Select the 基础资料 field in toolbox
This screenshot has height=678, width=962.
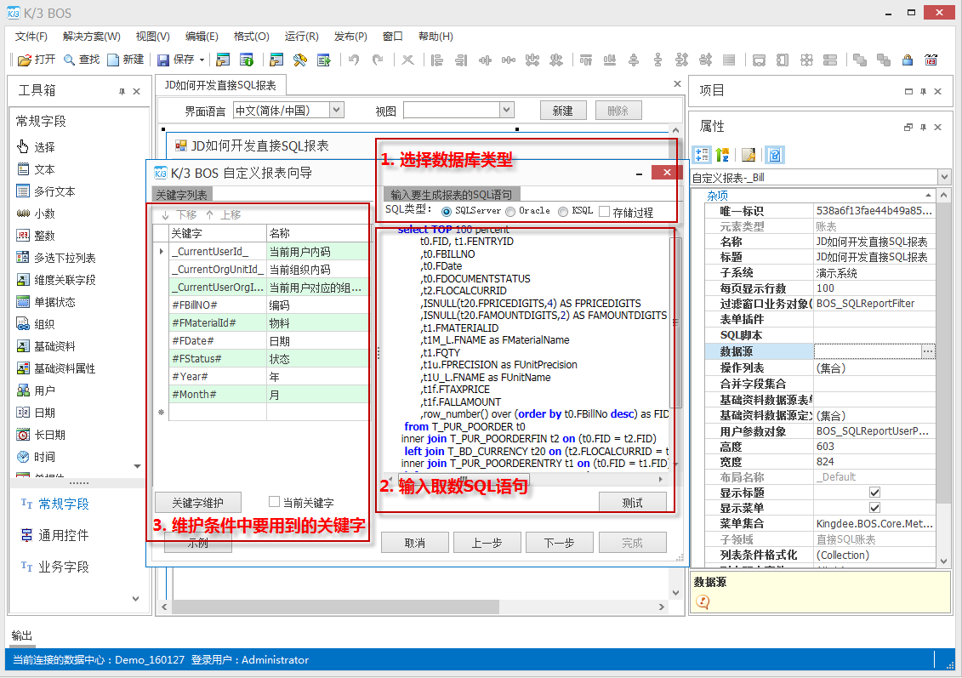pos(47,346)
